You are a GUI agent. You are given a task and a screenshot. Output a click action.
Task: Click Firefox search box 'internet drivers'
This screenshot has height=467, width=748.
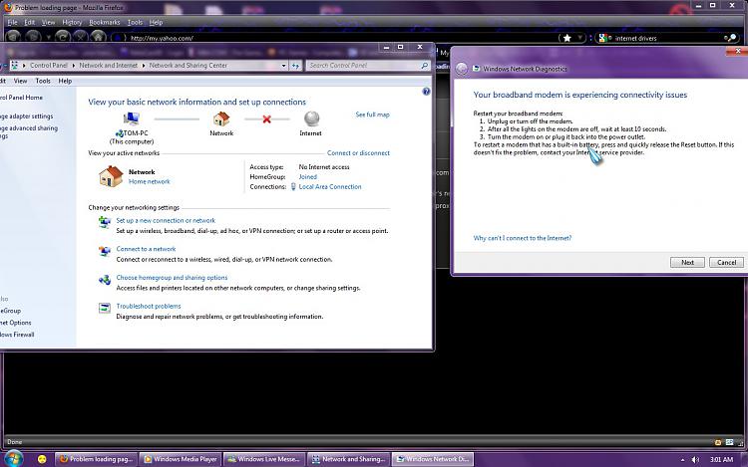click(x=667, y=38)
